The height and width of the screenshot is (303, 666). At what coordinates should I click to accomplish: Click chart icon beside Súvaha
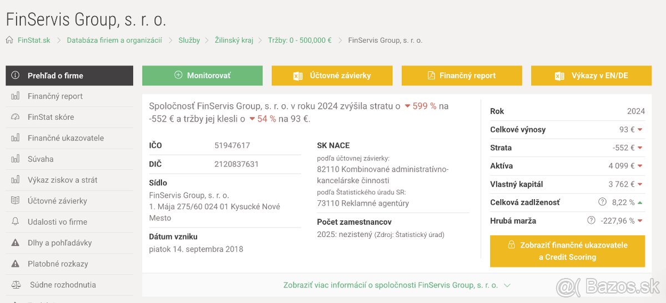pyautogui.click(x=16, y=159)
